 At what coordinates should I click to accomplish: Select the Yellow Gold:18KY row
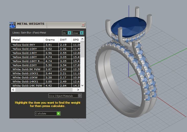(x=46, y=57)
